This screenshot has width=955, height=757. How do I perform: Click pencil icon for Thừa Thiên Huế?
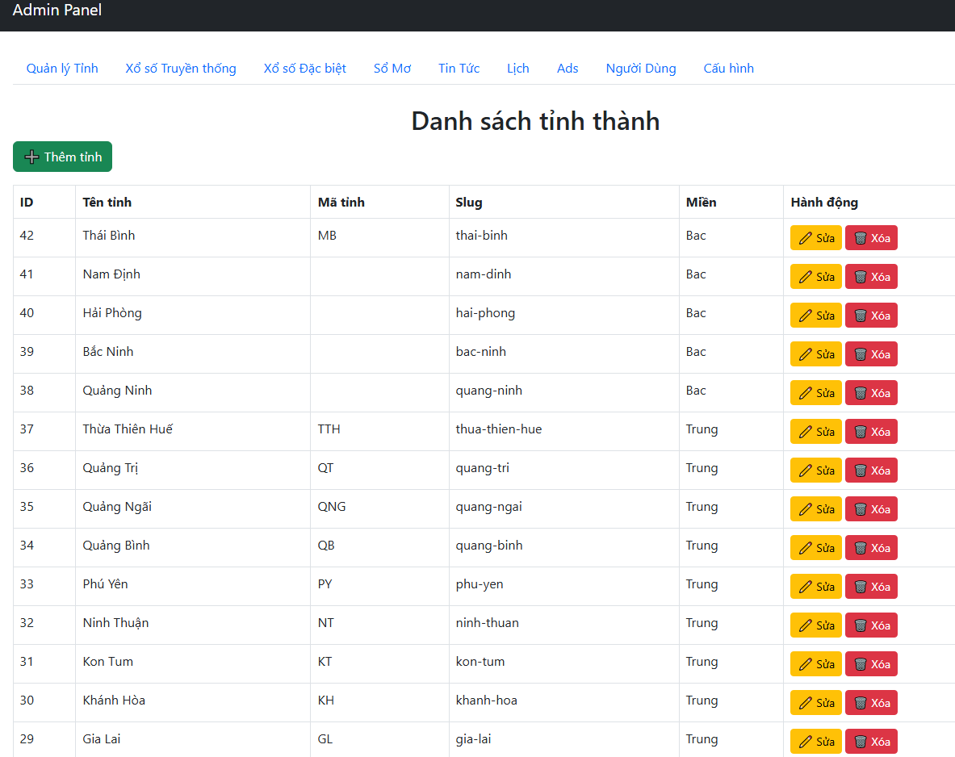coord(805,432)
